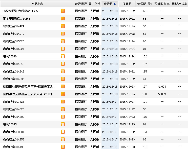Click the 售 icon for 黄金表现联动114557
This screenshot has height=149, width=188.
coord(63,18)
